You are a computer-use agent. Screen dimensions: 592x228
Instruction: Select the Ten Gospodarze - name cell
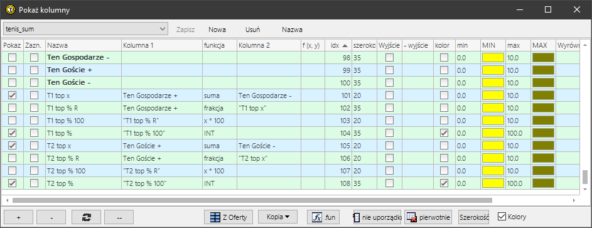[x=83, y=58]
